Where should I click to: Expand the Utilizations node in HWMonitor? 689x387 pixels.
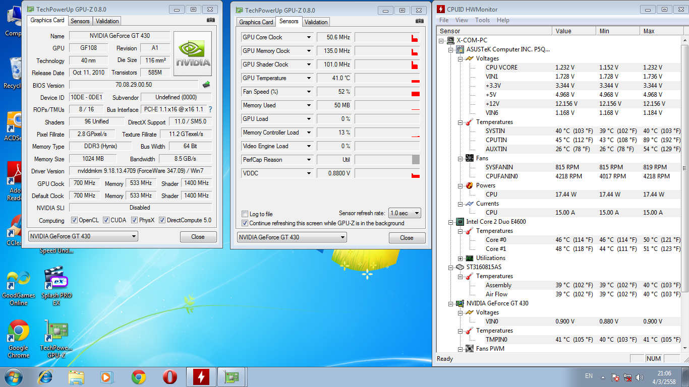tap(460, 258)
